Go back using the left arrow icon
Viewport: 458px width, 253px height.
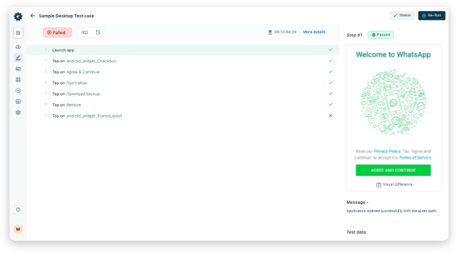click(32, 16)
